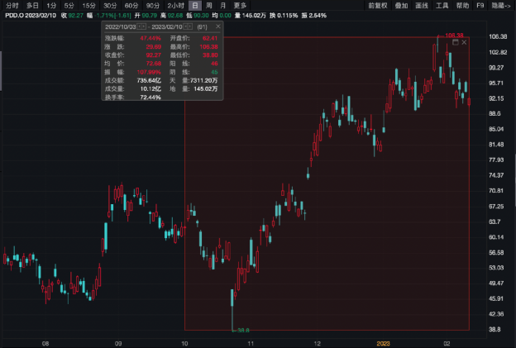Screen dimensions: 516x348
Task: Select the 60分 timeframe
Action: tap(131, 5)
